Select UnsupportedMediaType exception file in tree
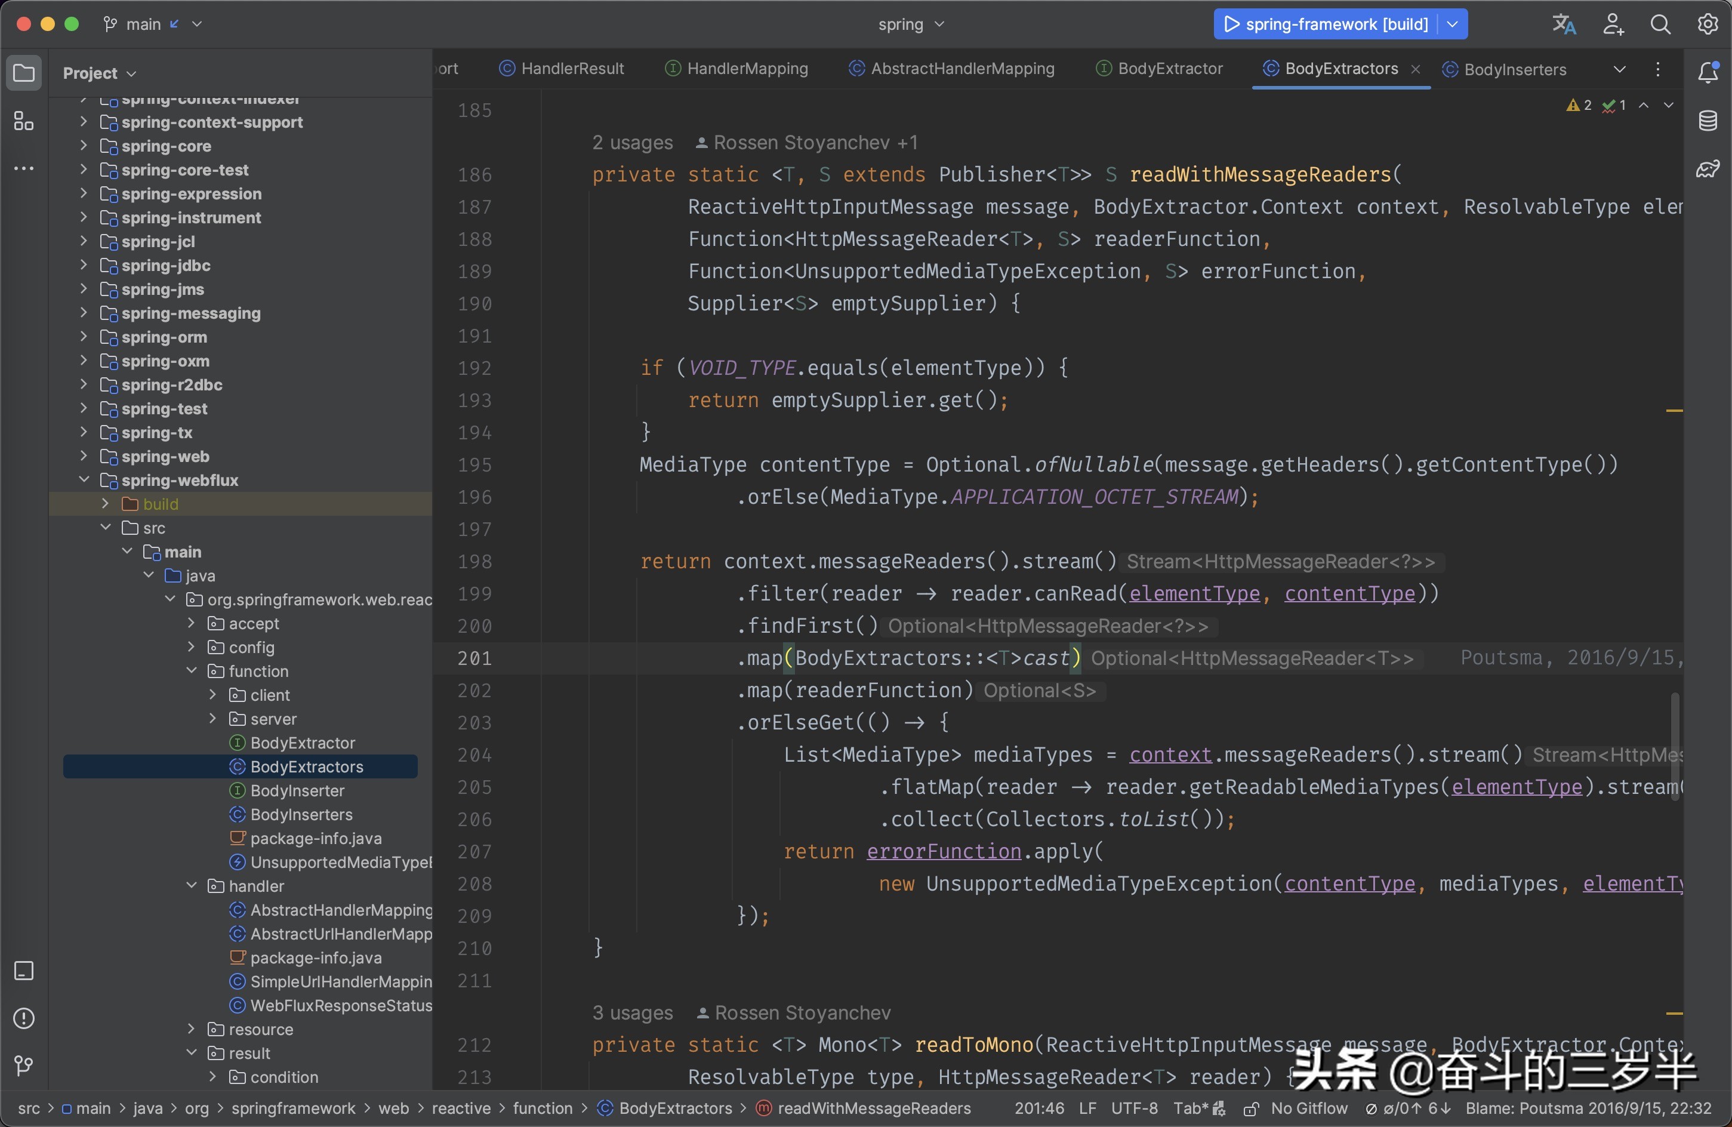 pos(331,862)
